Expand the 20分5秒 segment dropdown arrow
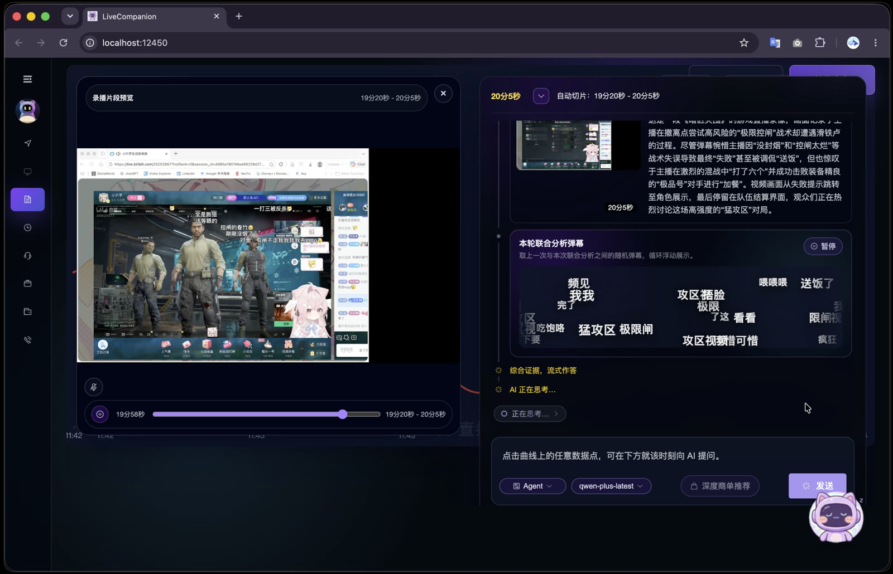The width and height of the screenshot is (893, 574). point(541,96)
